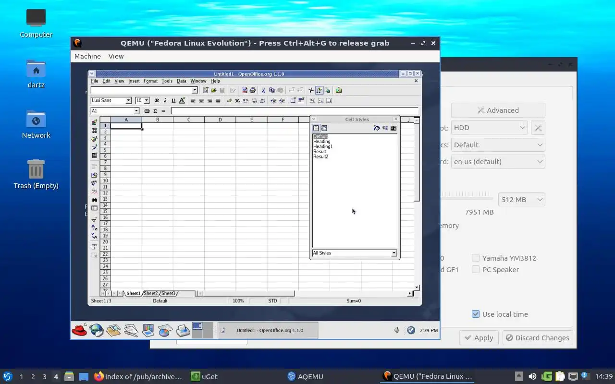
Task: Click the Cell Styles category icon
Action: pyautogui.click(x=316, y=128)
